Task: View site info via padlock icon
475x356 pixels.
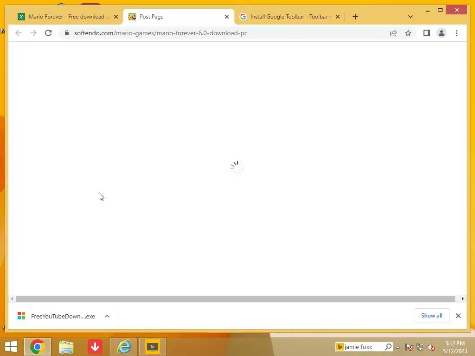Action: pos(67,33)
